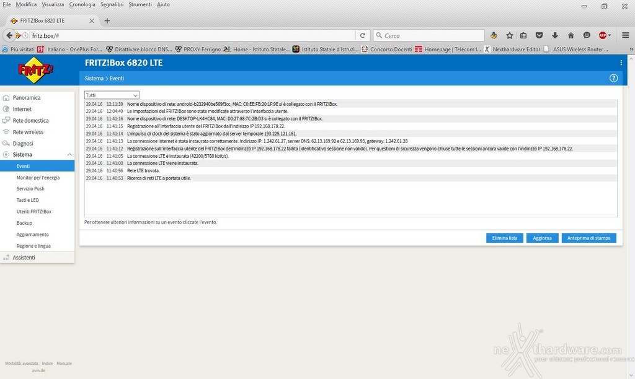Screen dimensions: 635x379
Task: Click the FRITZ! logo
Action: [35, 70]
